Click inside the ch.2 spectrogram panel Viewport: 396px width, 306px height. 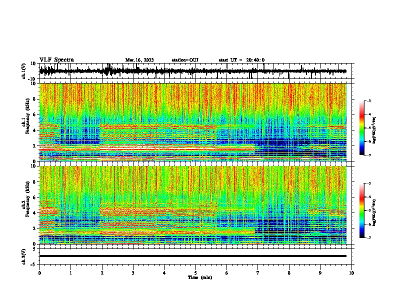point(193,205)
